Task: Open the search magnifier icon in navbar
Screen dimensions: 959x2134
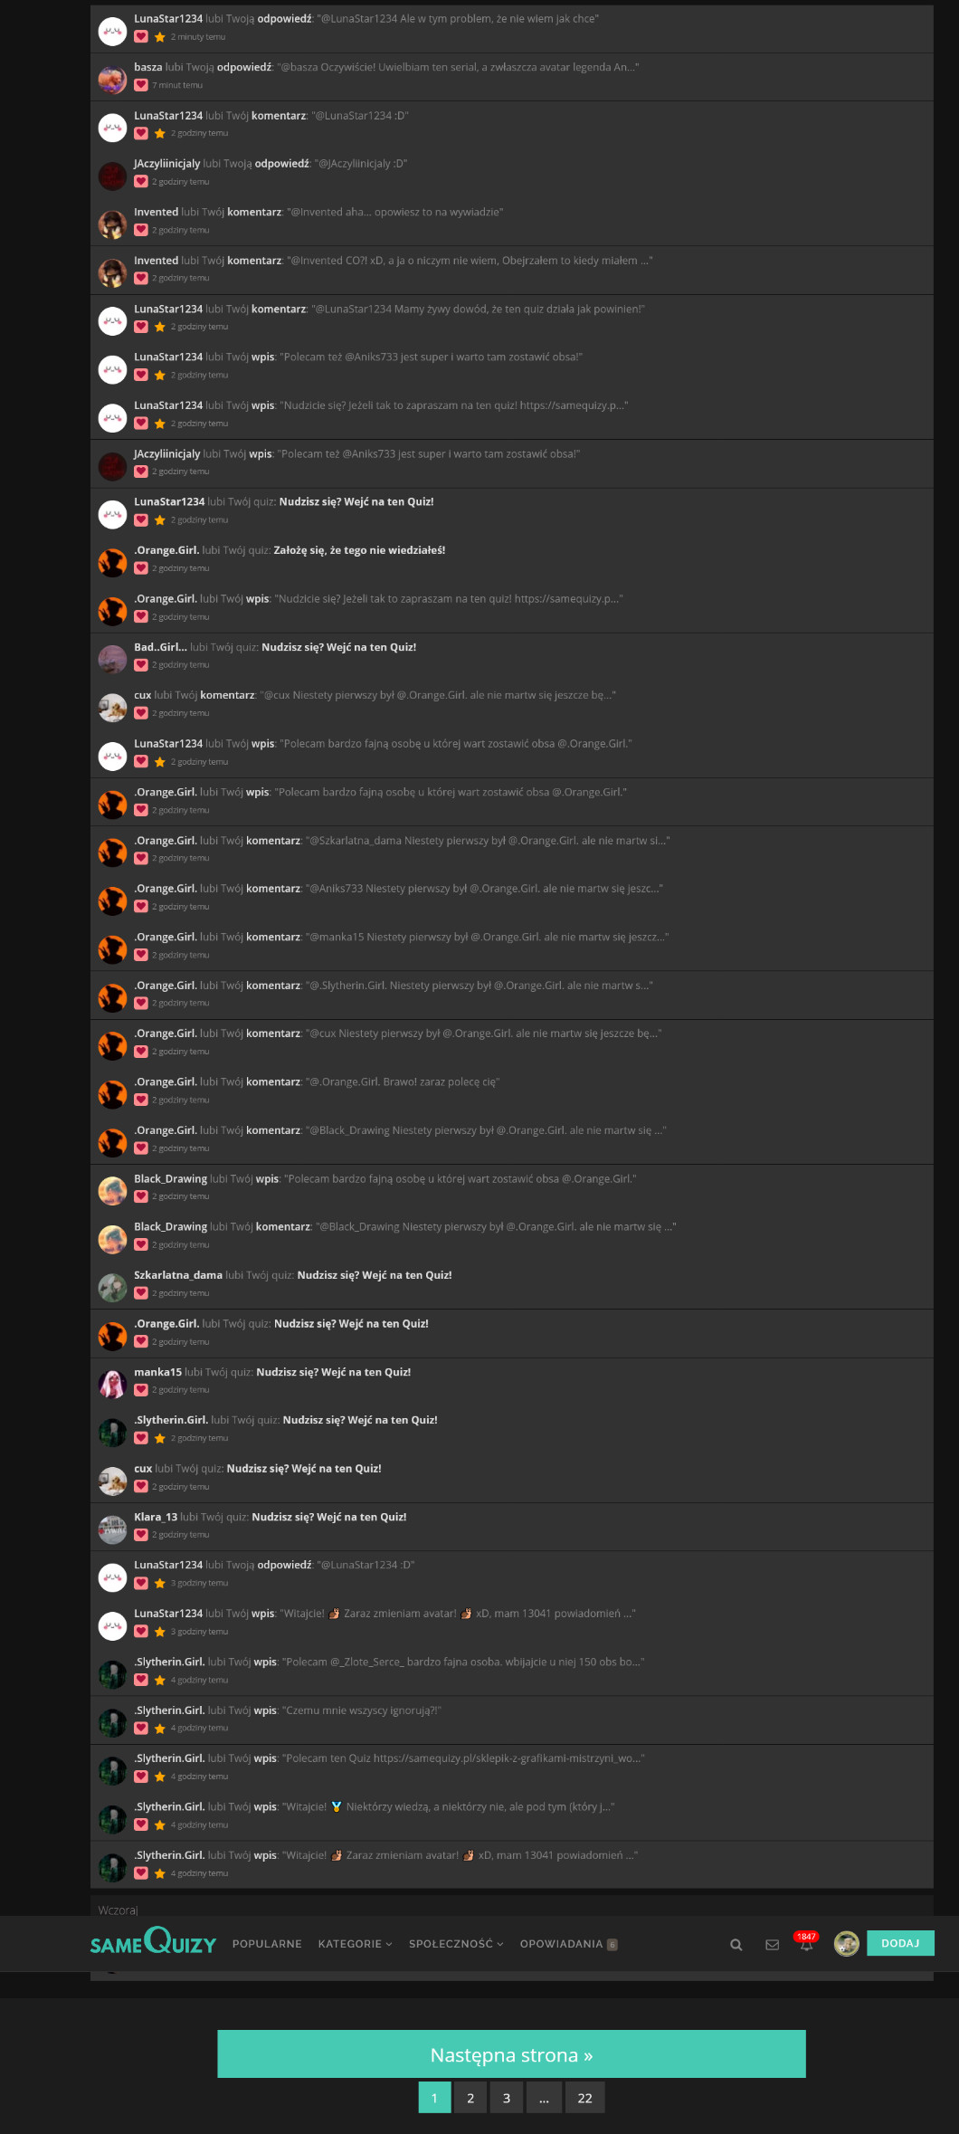Action: [736, 1944]
